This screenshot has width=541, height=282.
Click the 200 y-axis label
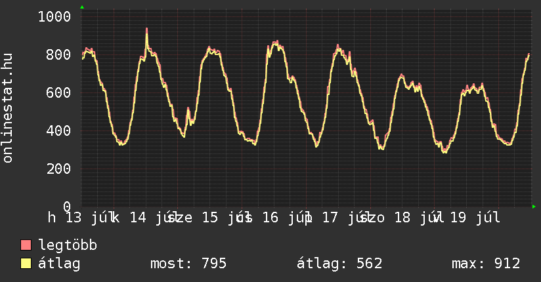58,169
